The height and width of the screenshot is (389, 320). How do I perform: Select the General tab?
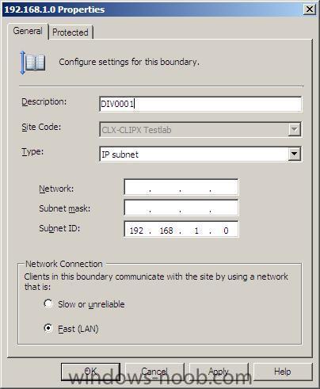tap(28, 31)
